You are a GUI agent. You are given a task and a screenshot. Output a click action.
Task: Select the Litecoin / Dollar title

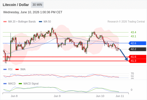[16, 5]
